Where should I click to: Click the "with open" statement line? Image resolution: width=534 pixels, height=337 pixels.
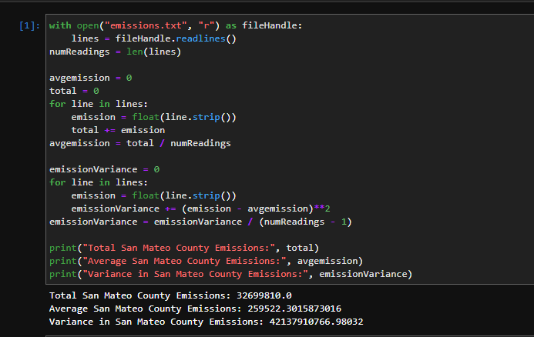(176, 25)
